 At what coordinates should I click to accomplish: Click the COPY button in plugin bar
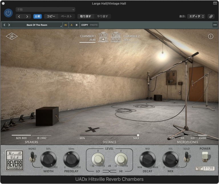[x=85, y=25]
